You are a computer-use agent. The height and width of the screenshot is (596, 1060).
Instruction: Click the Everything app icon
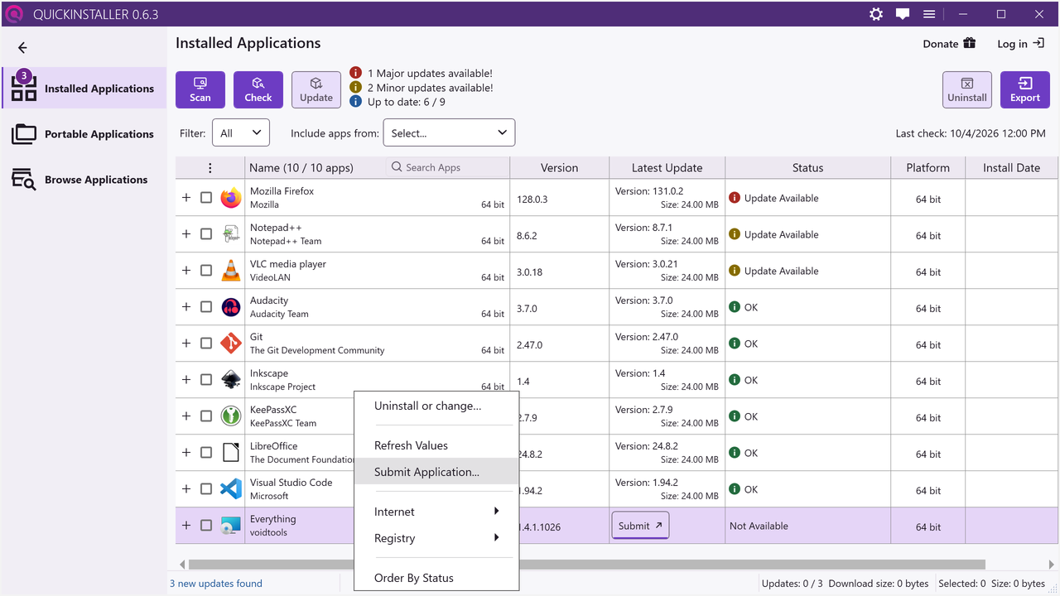coord(231,526)
